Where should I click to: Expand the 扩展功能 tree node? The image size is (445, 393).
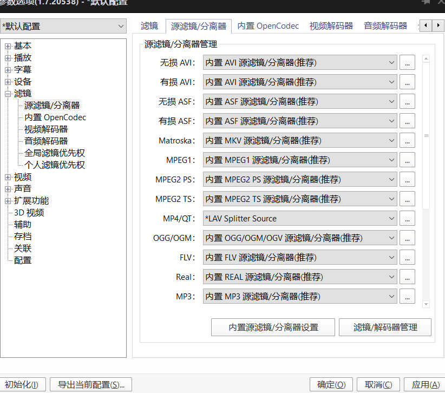[x=8, y=201]
